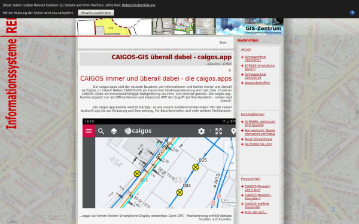Screen dimensions: 359x224
Task: Click the yellow marker labeled 004
Action: 180,192
